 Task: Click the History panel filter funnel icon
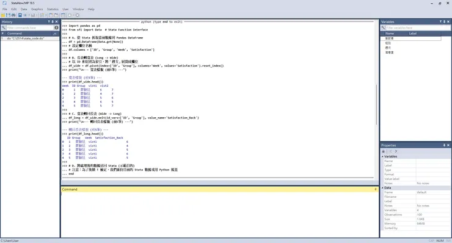pyautogui.click(x=49, y=21)
